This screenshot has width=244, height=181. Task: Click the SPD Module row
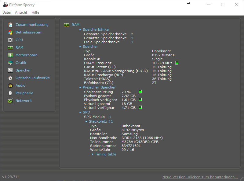pyautogui.click(x=97, y=117)
